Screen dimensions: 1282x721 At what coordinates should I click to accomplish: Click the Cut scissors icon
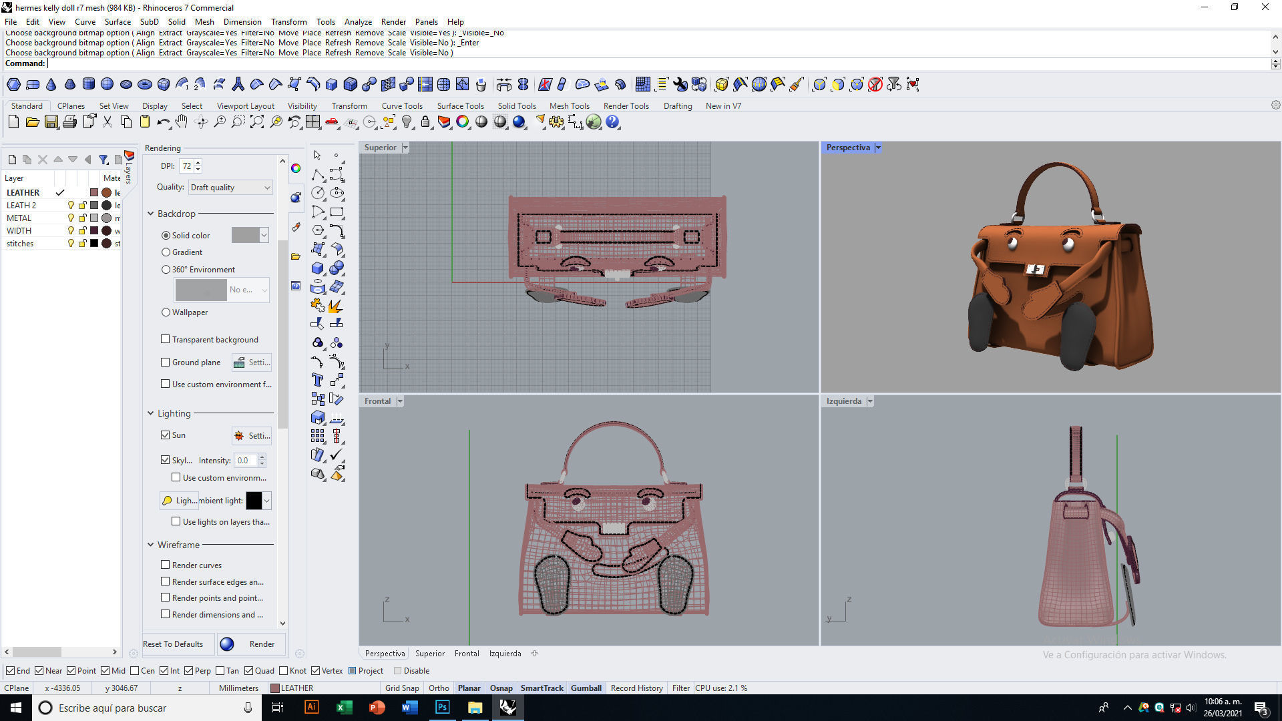coord(107,122)
